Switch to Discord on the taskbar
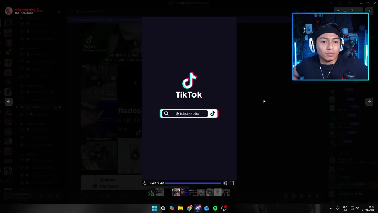378x213 pixels. click(198, 208)
